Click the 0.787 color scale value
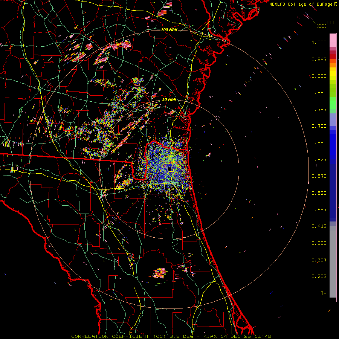 click(319, 109)
